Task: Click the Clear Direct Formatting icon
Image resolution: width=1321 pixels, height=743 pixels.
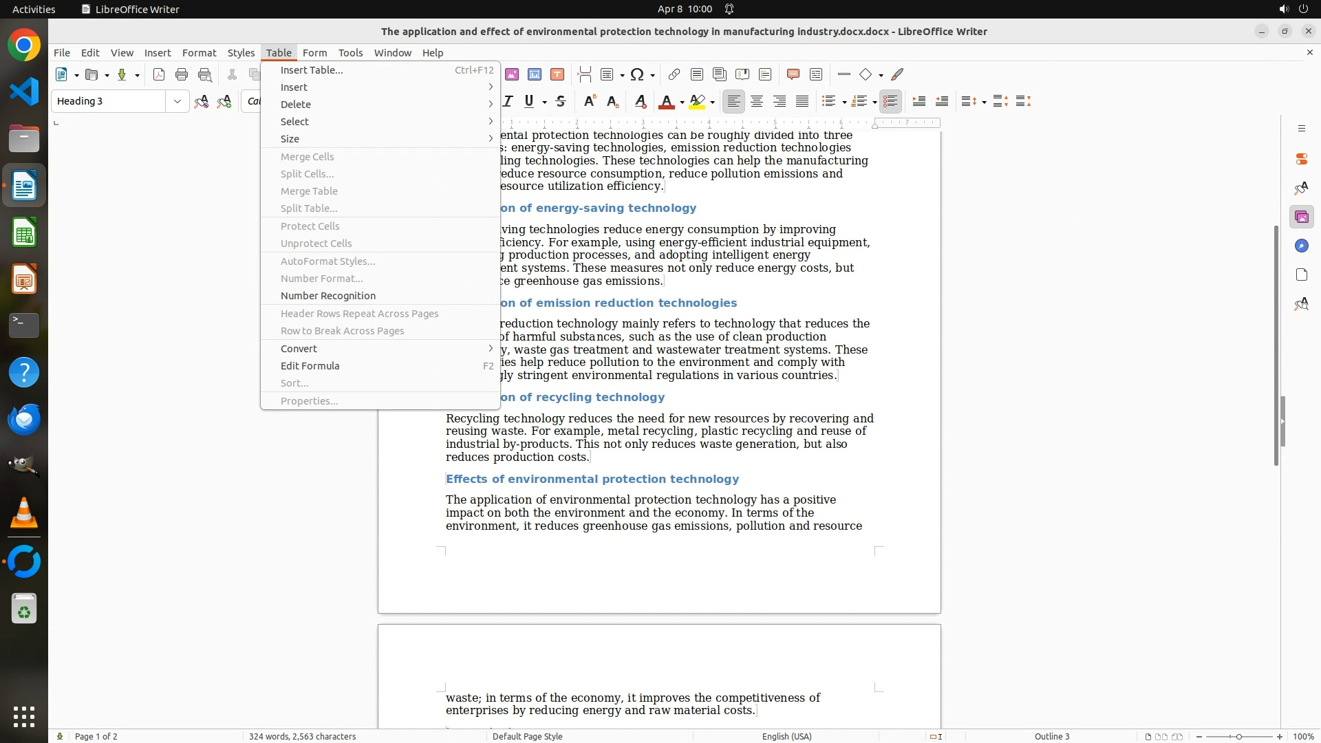Action: click(x=640, y=102)
